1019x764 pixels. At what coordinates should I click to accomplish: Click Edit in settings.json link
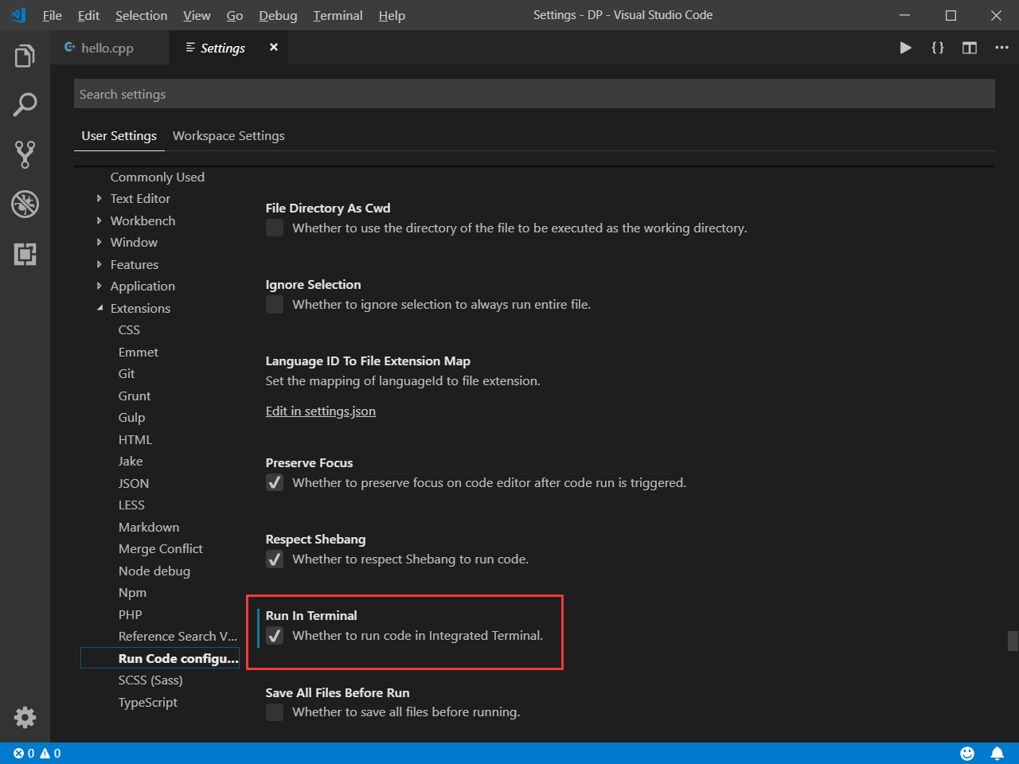click(x=321, y=411)
